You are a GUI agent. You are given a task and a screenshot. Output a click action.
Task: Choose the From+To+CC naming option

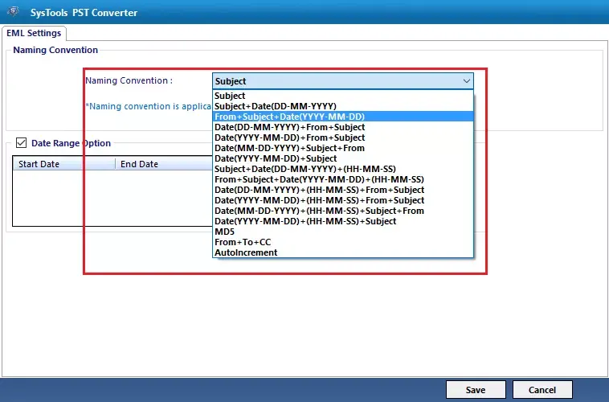(x=343, y=243)
